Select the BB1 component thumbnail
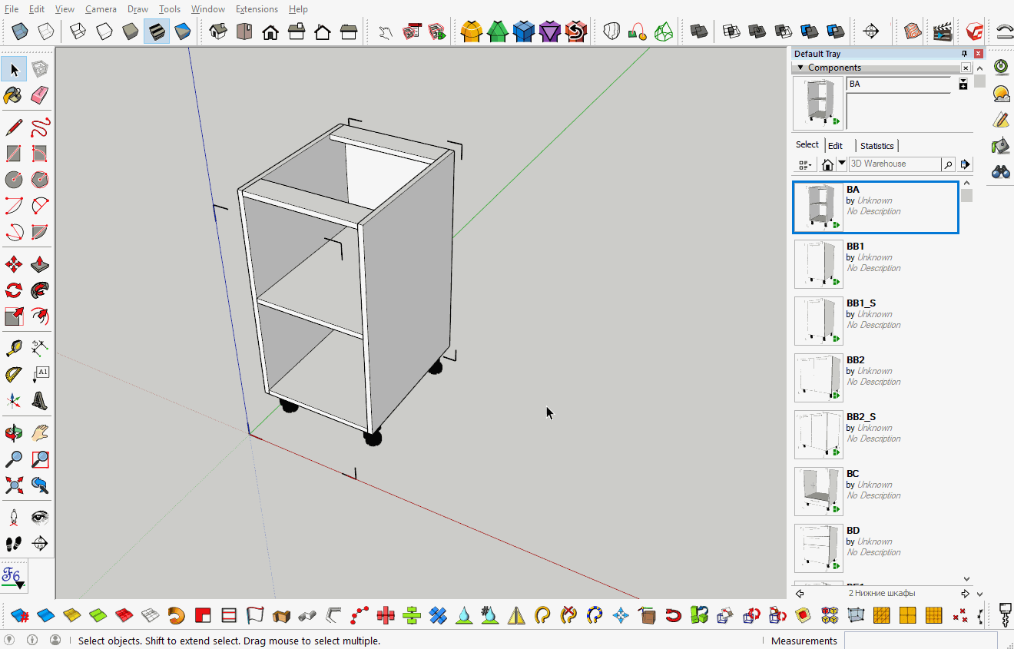Screen dimensions: 1014x649 click(x=818, y=263)
